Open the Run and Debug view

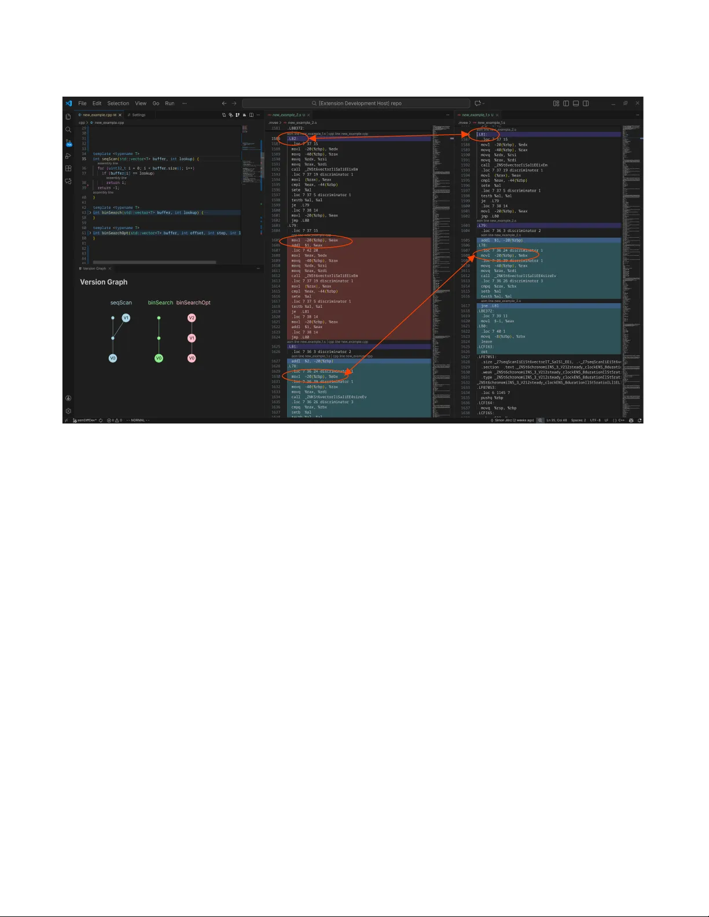tap(68, 156)
